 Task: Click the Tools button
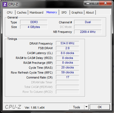coord(77,107)
